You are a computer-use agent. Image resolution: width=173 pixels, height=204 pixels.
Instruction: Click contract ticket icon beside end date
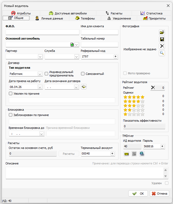[x=84, y=87]
